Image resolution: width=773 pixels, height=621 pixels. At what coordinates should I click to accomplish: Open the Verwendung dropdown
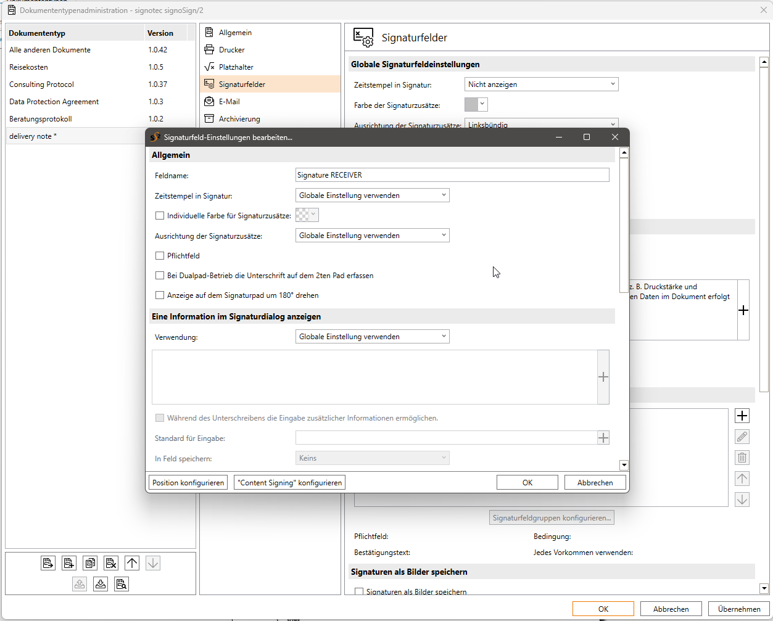point(372,337)
